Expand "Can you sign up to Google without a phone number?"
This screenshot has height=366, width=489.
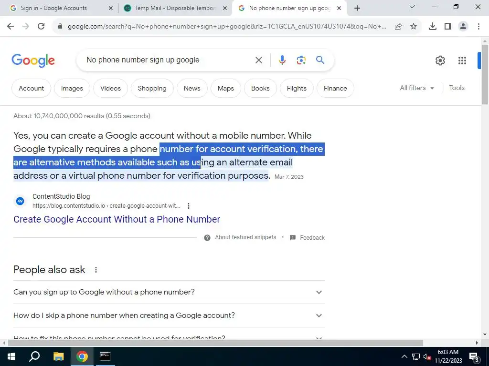tap(169, 292)
